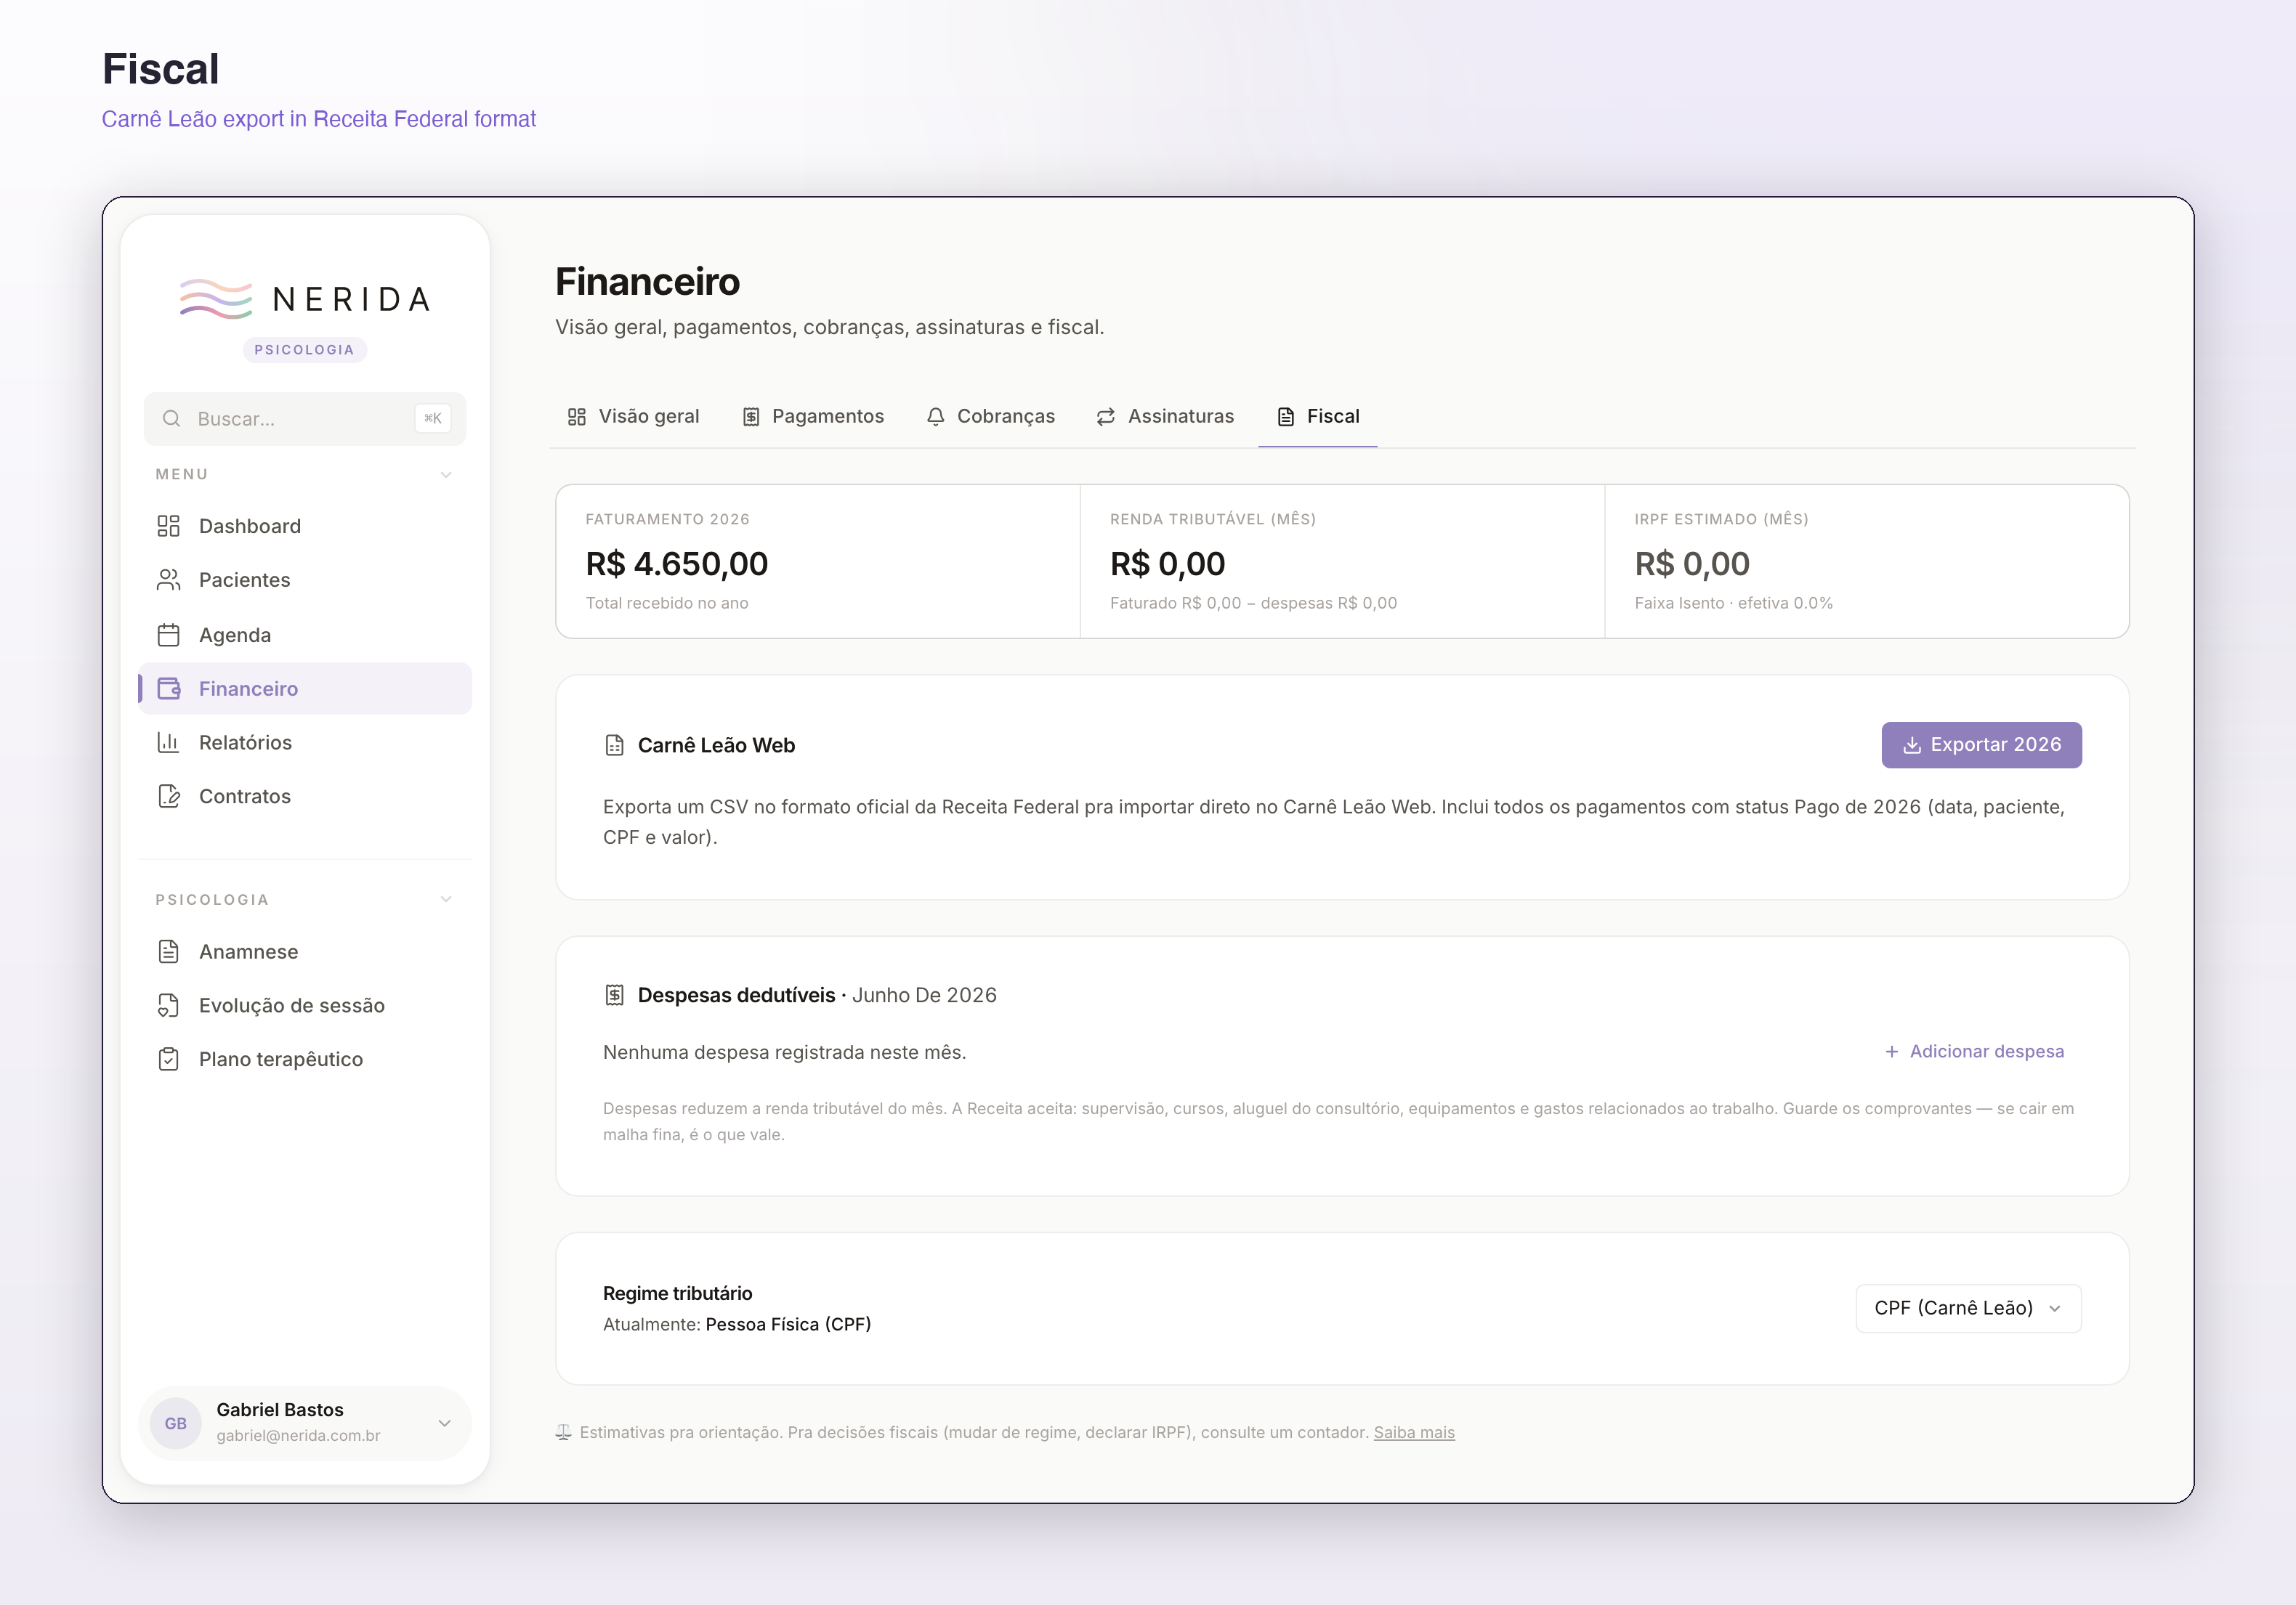Viewport: 2296px width, 1605px height.
Task: Click the Nerida wave logo icon
Action: click(x=216, y=298)
